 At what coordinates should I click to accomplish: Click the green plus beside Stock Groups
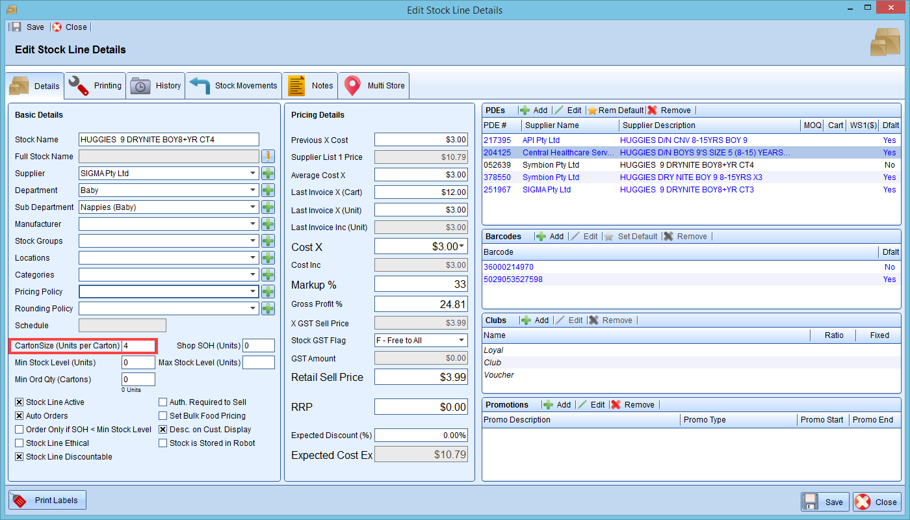coord(268,241)
